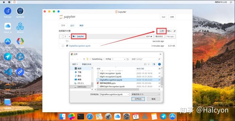Open App Store icon in dock

[172, 116]
